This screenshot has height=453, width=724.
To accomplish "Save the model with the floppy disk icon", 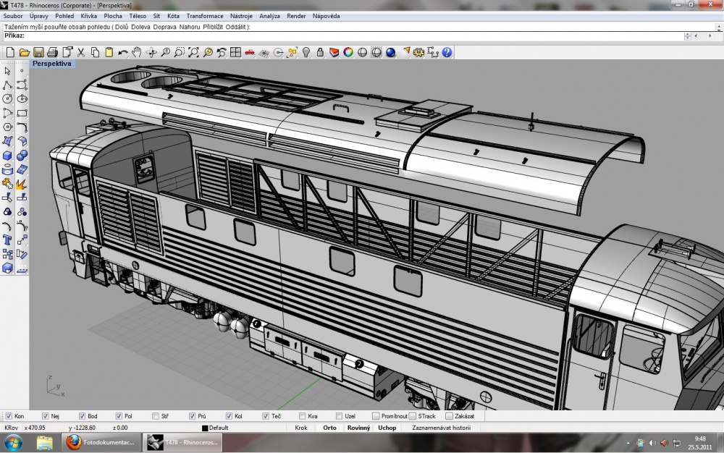I will (38, 53).
